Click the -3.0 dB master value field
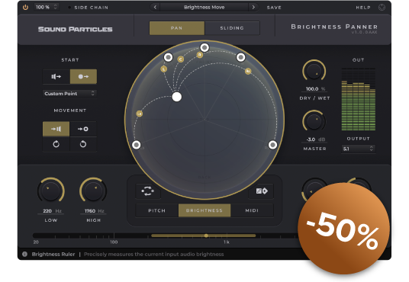 [x=314, y=139]
